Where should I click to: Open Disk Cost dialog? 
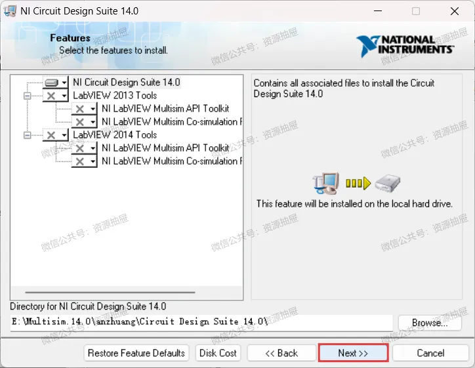coord(218,353)
